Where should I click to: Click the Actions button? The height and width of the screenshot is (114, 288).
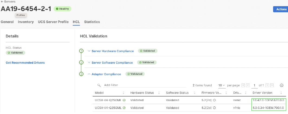point(281,9)
